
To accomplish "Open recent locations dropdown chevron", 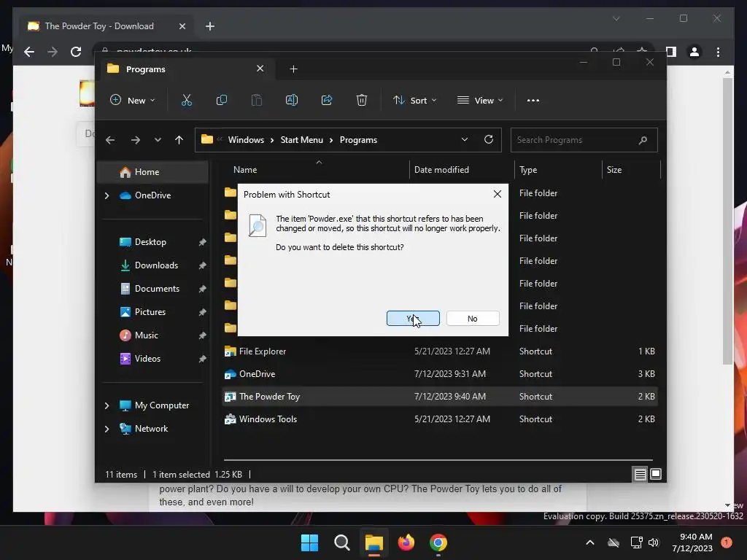I will [158, 140].
